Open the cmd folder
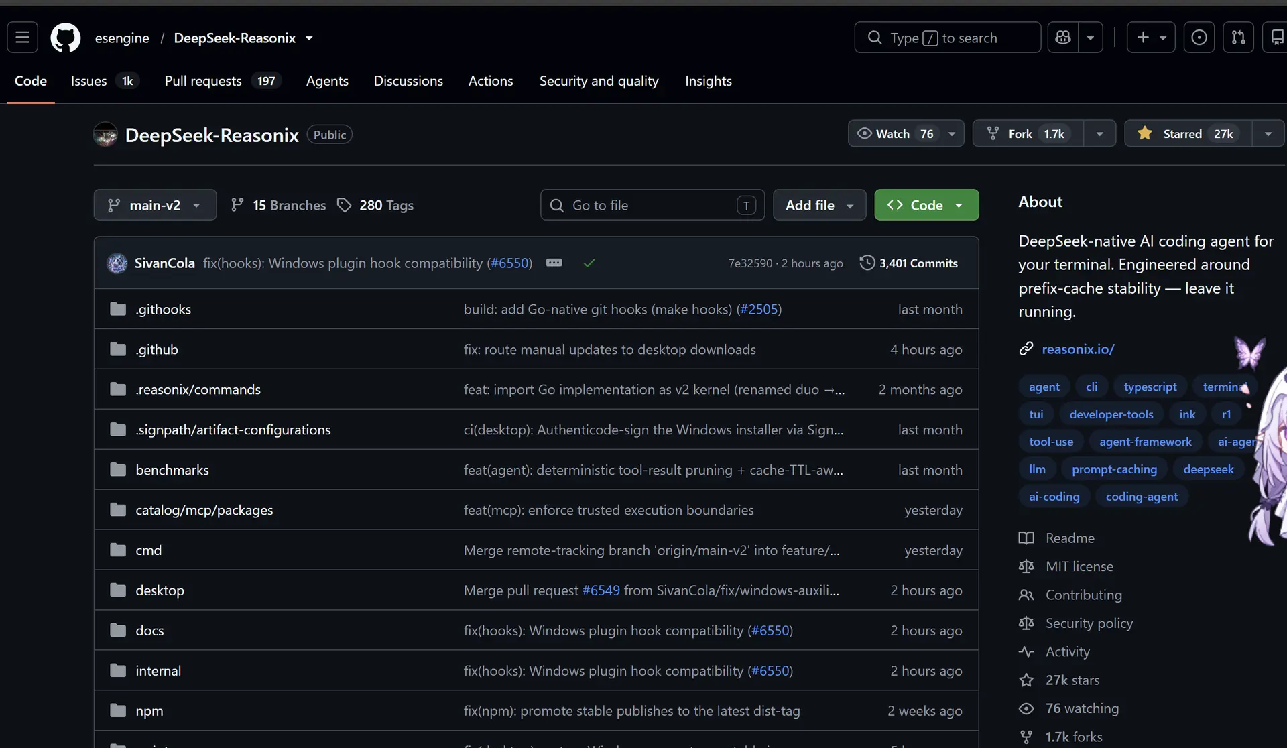1287x748 pixels. tap(149, 550)
